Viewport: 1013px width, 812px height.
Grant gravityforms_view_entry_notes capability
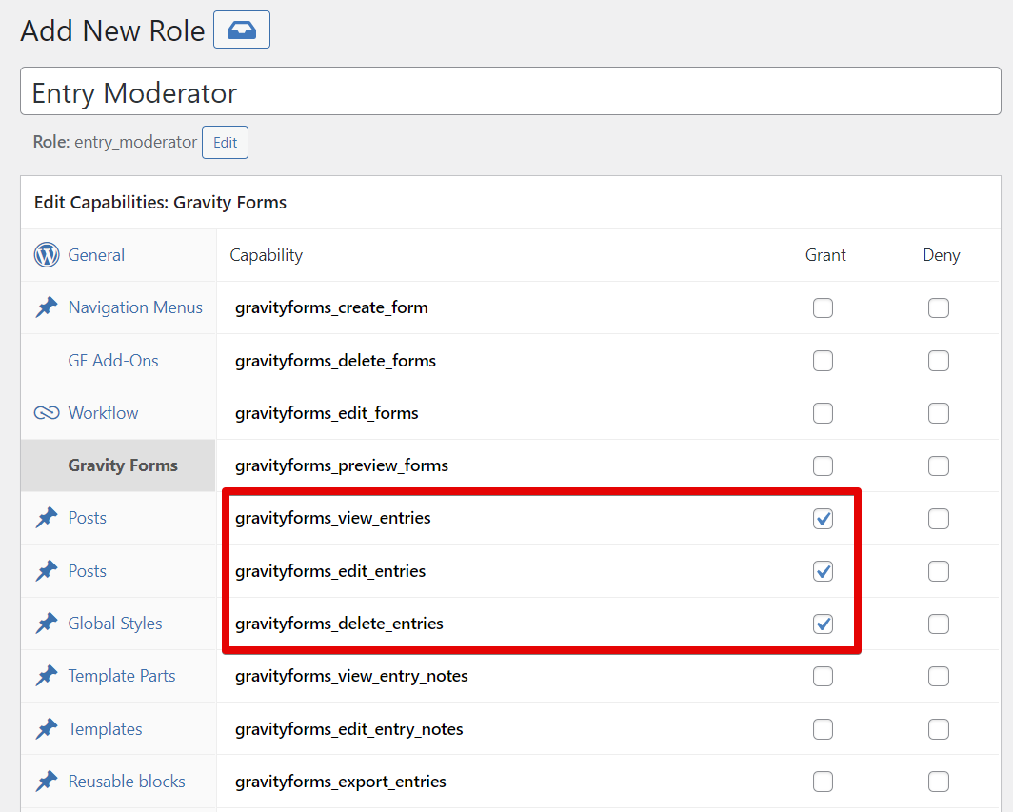click(x=823, y=676)
